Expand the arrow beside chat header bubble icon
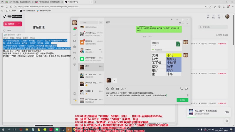235x132 pixels. 183,23
